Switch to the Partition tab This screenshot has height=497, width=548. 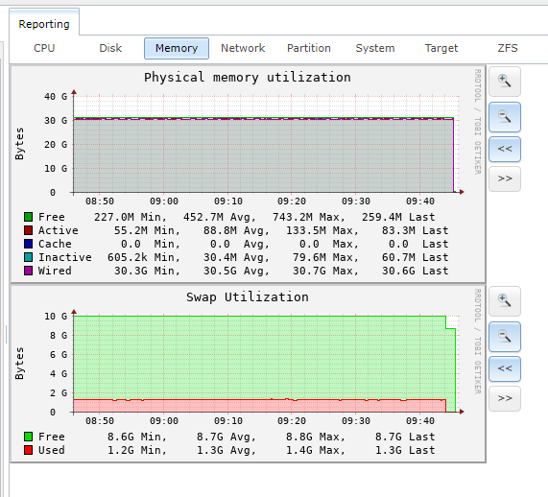(309, 48)
